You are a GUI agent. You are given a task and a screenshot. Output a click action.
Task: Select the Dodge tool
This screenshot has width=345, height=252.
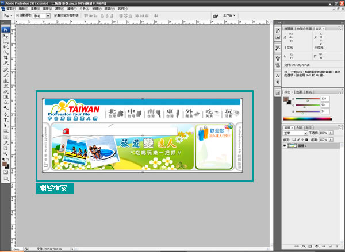pyautogui.click(x=6, y=108)
